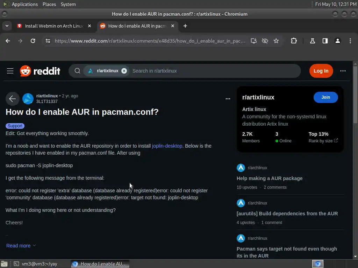358x268 pixels.
Task: Select the Chromium window in the taskbar
Action: pyautogui.click(x=100, y=264)
